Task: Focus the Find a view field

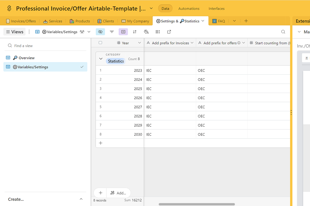Action: (x=45, y=46)
